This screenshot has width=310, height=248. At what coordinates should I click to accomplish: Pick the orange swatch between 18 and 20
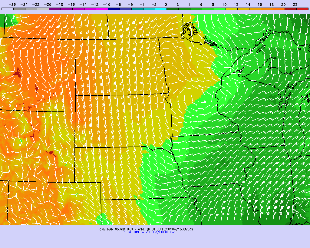tap(279, 9)
